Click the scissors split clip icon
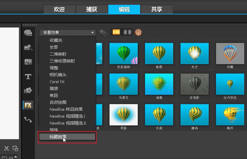247x159 pixels. pyautogui.click(x=6, y=148)
